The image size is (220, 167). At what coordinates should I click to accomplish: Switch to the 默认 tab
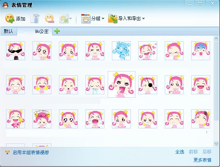(x=8, y=31)
